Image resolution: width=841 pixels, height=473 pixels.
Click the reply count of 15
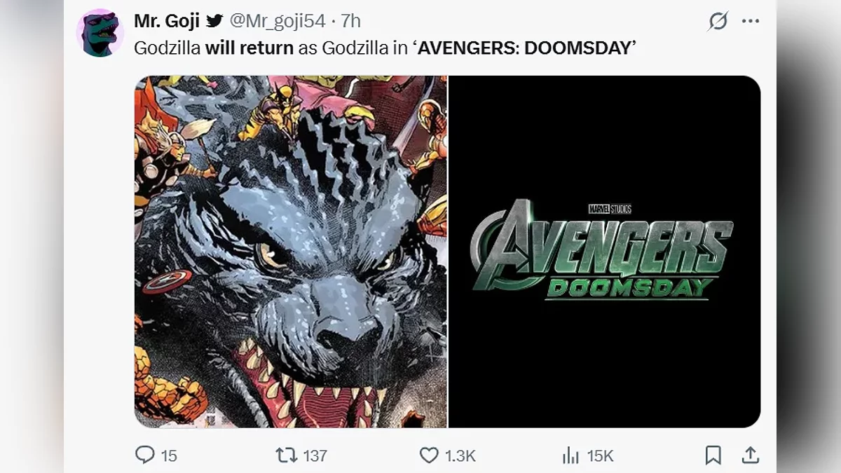169,456
